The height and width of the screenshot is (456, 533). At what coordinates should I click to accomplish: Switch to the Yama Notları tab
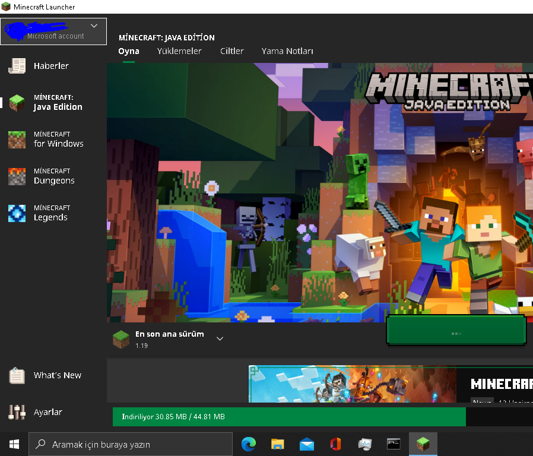287,51
